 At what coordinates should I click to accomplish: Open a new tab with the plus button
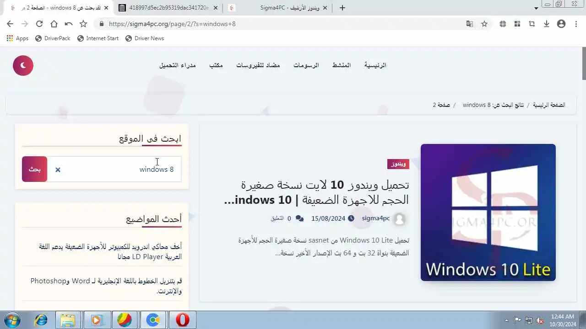coord(342,8)
